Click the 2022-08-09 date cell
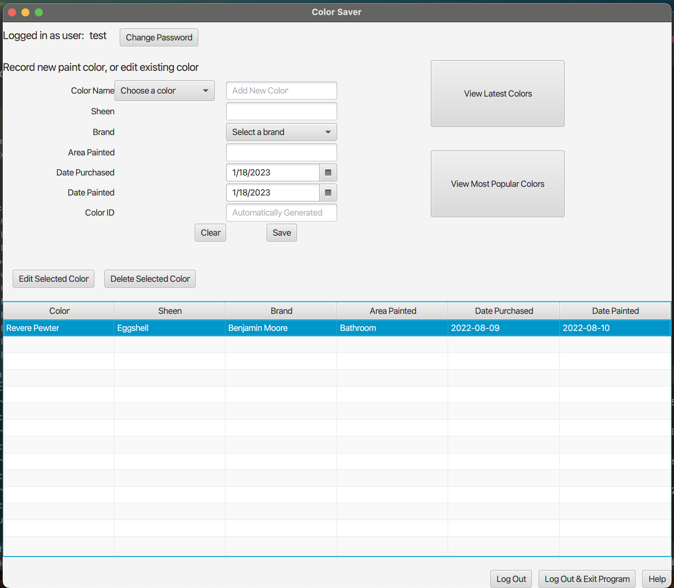Viewport: 674px width, 588px height. coord(504,328)
